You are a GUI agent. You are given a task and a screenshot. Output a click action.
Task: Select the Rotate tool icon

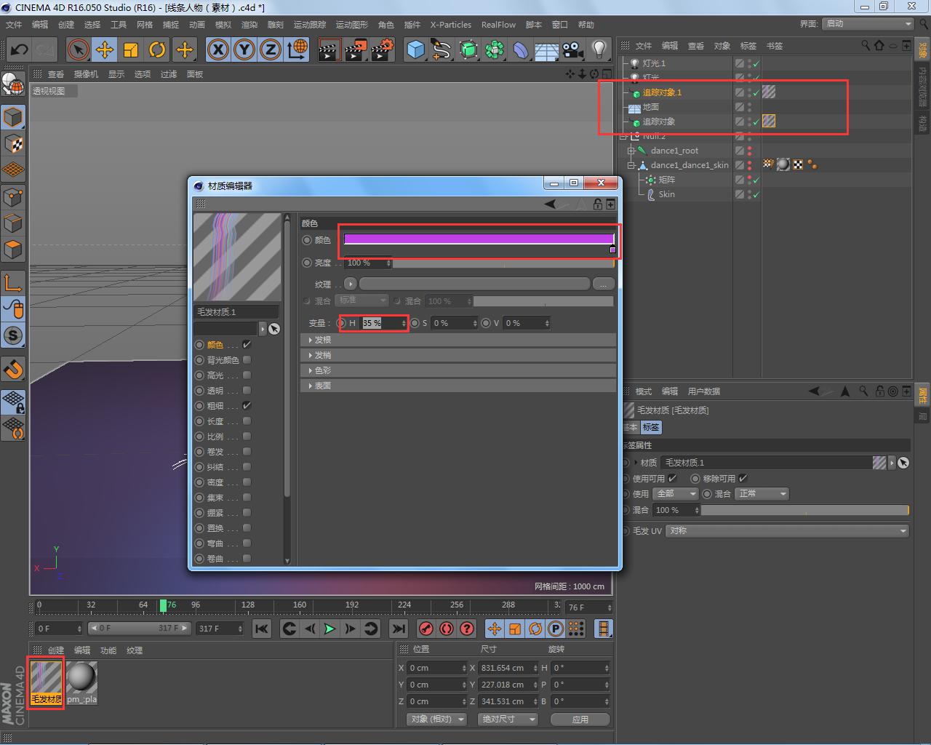click(157, 49)
